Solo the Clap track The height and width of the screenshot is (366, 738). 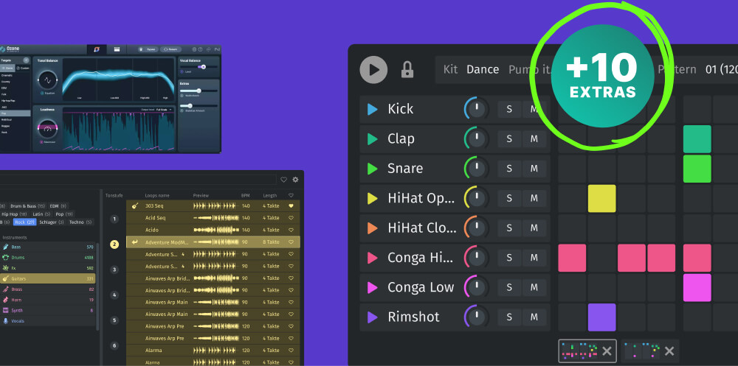click(509, 139)
